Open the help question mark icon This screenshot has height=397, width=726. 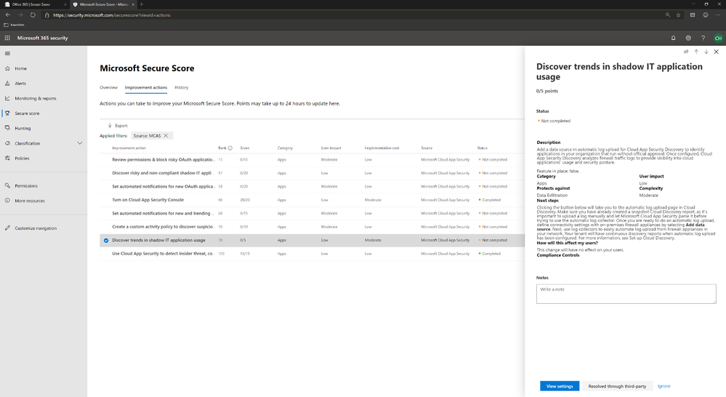(x=703, y=38)
